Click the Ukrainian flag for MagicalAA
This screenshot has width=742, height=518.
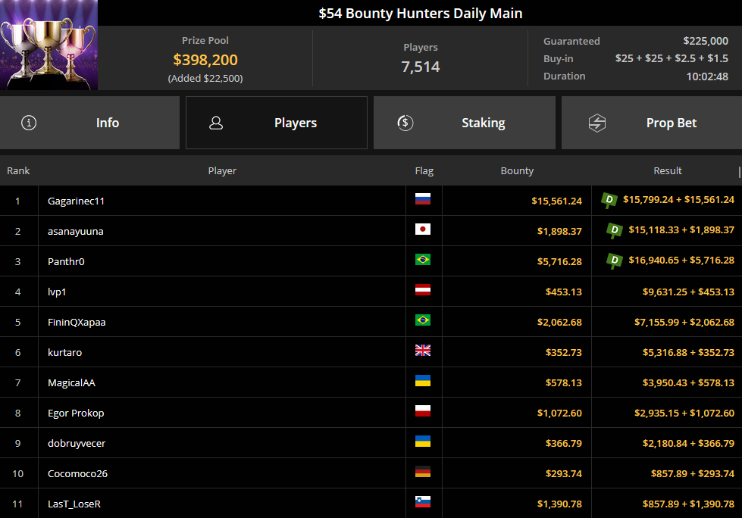click(423, 380)
